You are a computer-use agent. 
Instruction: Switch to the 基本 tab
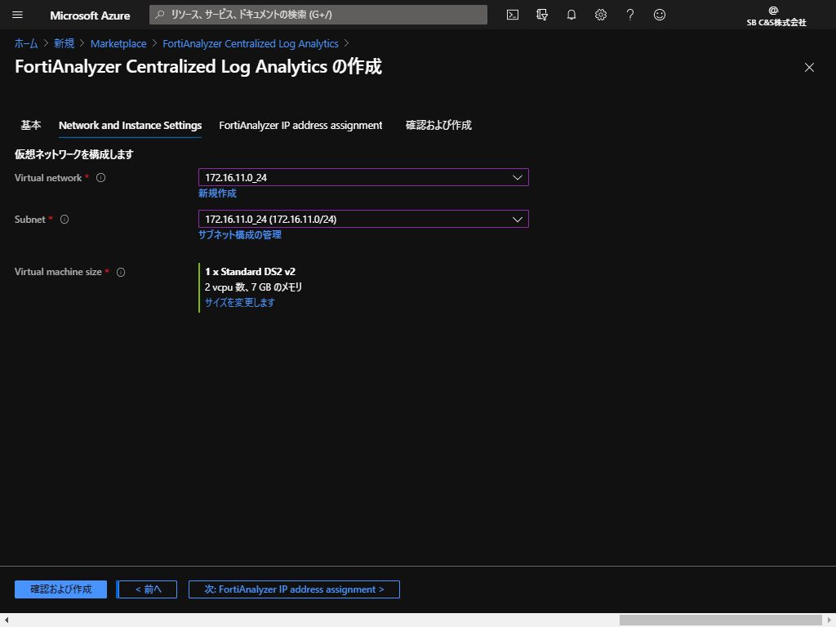[x=31, y=125]
